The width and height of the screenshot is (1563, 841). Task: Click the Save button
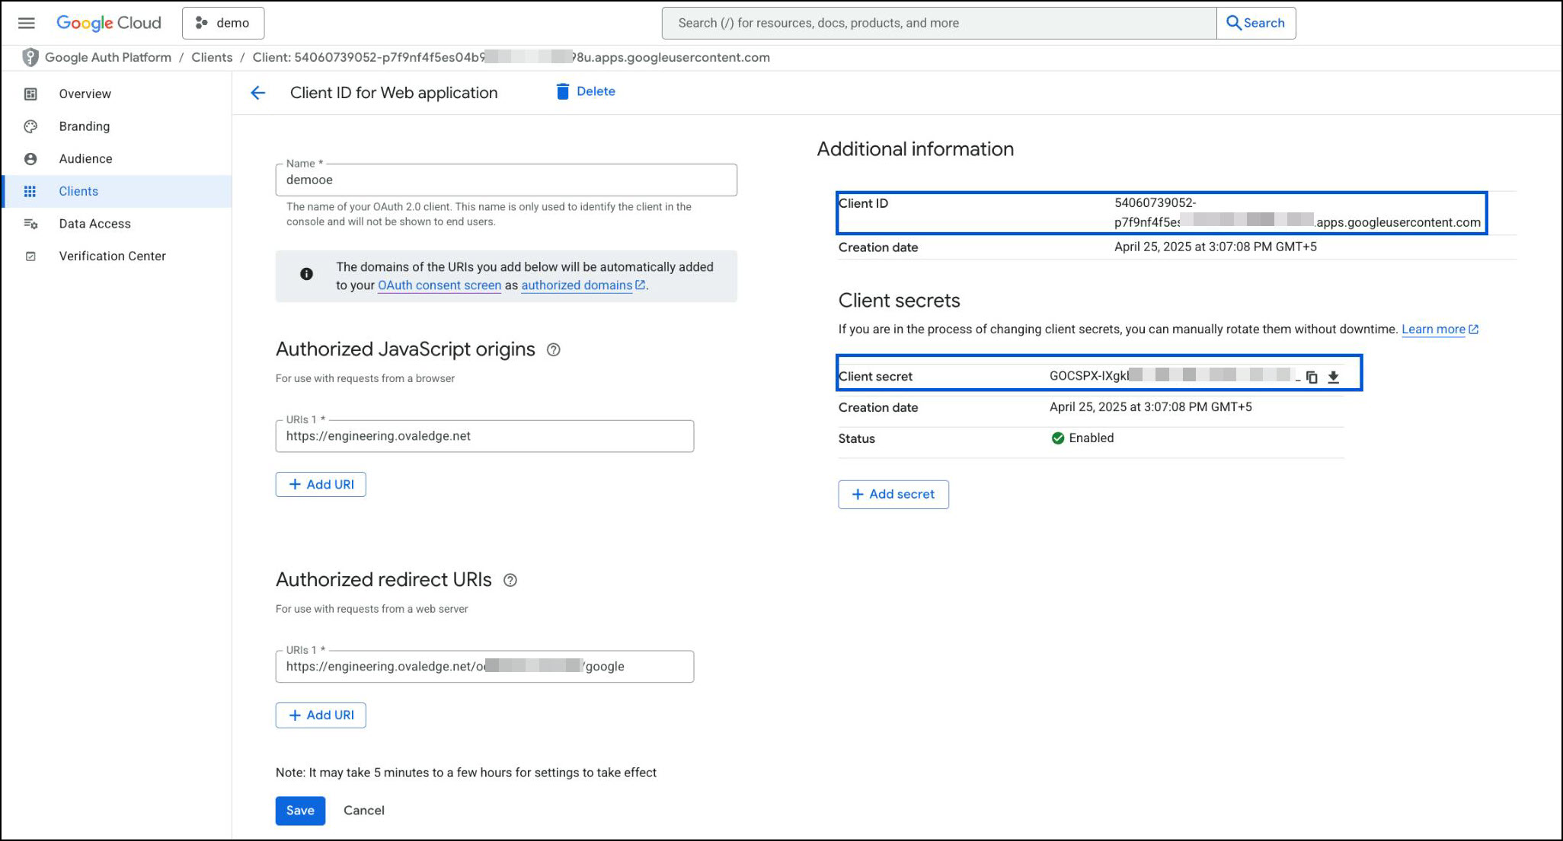point(300,811)
